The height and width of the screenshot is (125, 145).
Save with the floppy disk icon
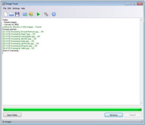tap(17, 14)
